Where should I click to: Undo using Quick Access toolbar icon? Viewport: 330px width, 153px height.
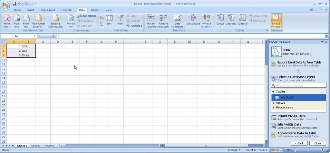tap(19, 4)
